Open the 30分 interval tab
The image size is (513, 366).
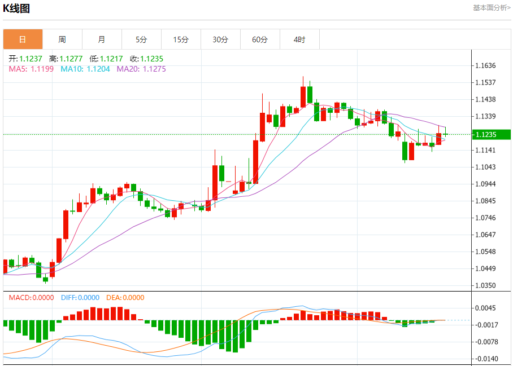tap(220, 39)
